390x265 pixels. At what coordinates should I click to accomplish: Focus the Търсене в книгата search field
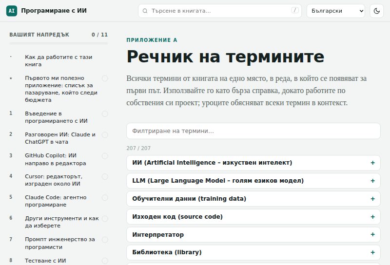[x=220, y=11]
